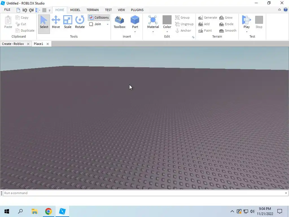Open the FILE menu
289x217 pixels.
click(7, 10)
